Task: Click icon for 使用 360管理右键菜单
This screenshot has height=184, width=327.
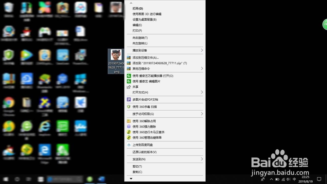Action: (129, 138)
